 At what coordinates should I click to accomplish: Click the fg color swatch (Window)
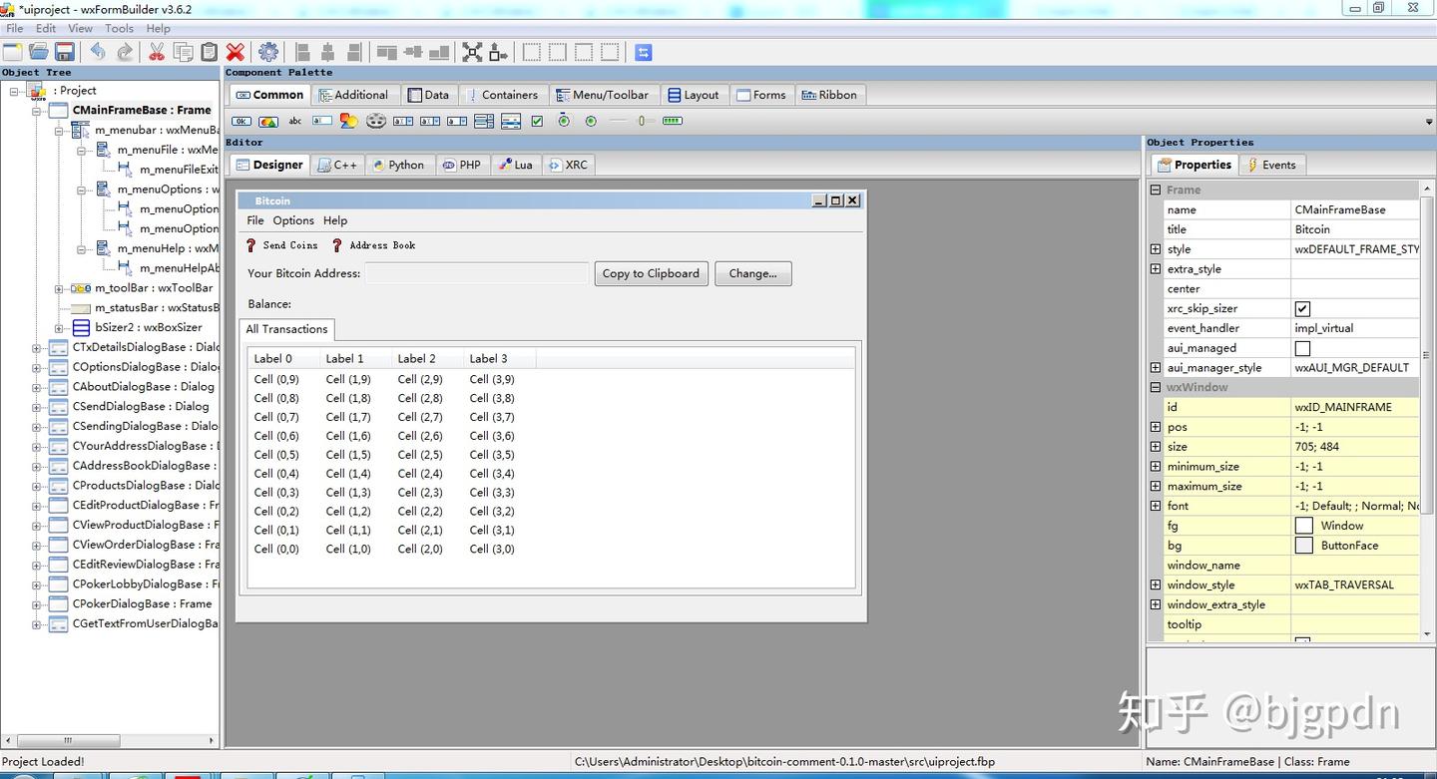(x=1303, y=526)
